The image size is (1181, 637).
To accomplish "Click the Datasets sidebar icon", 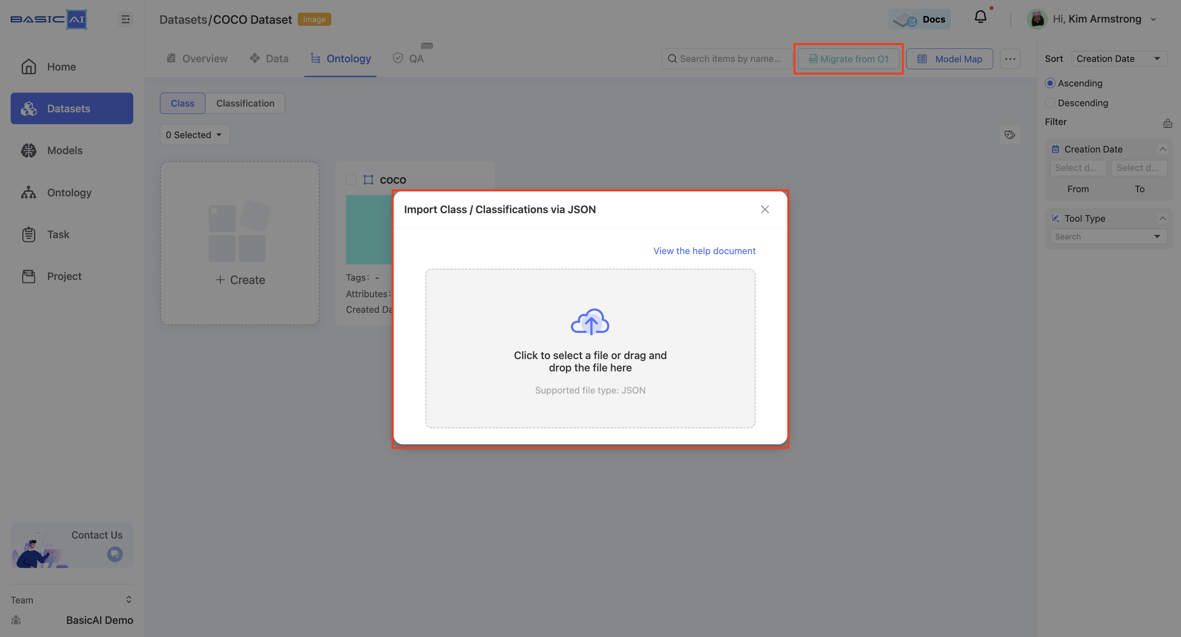I will [x=29, y=108].
